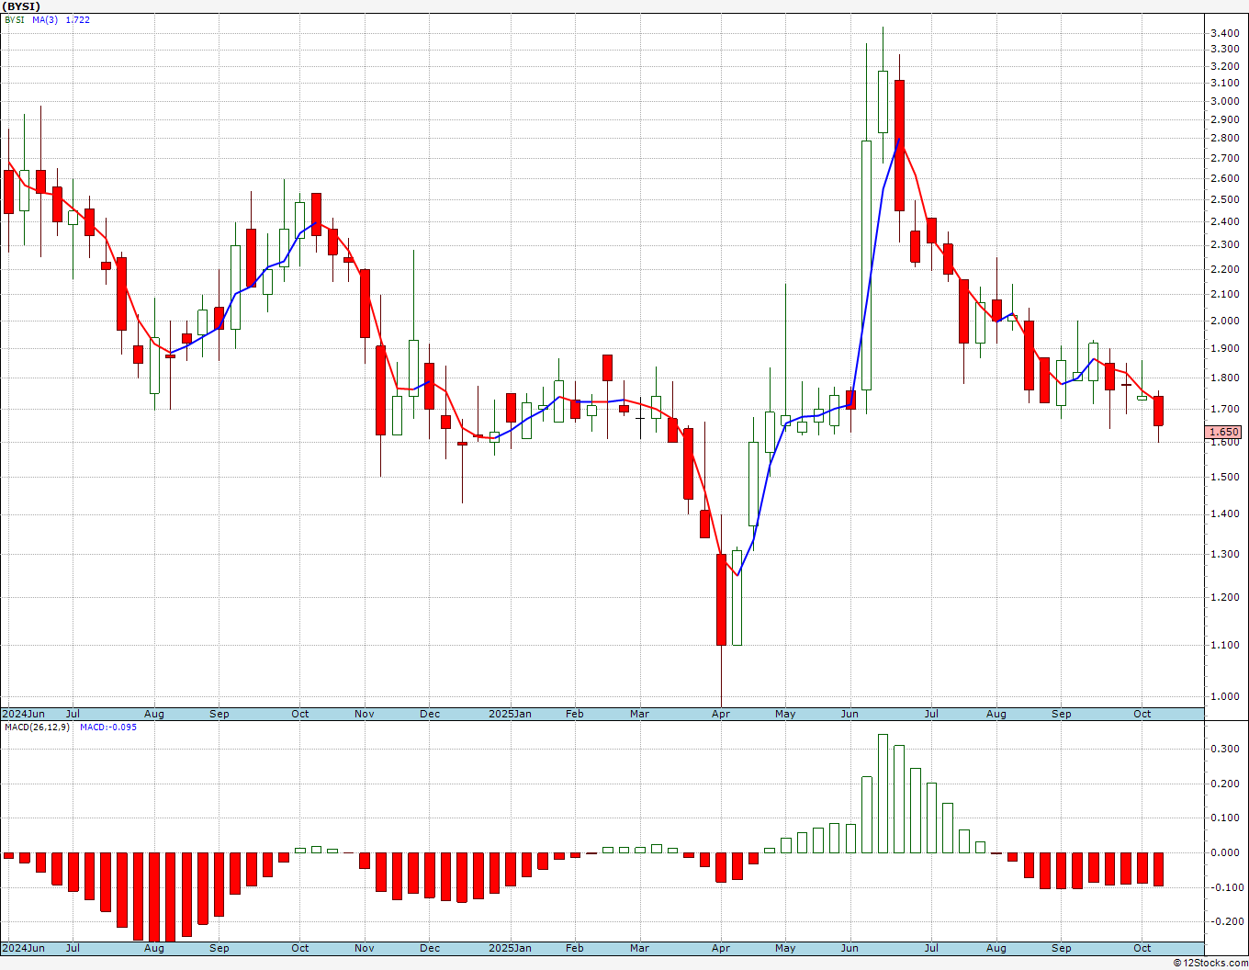
Task: Click Dec on the MACD panel time axis
Action: [x=430, y=948]
